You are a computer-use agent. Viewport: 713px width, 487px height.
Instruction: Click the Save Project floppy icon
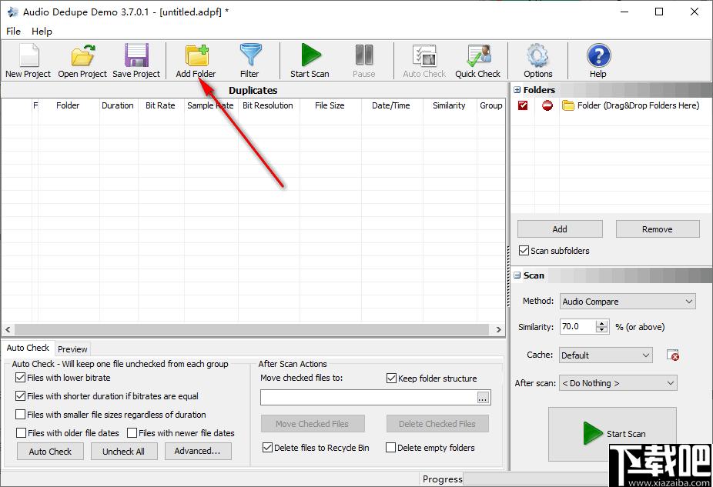[x=136, y=55]
